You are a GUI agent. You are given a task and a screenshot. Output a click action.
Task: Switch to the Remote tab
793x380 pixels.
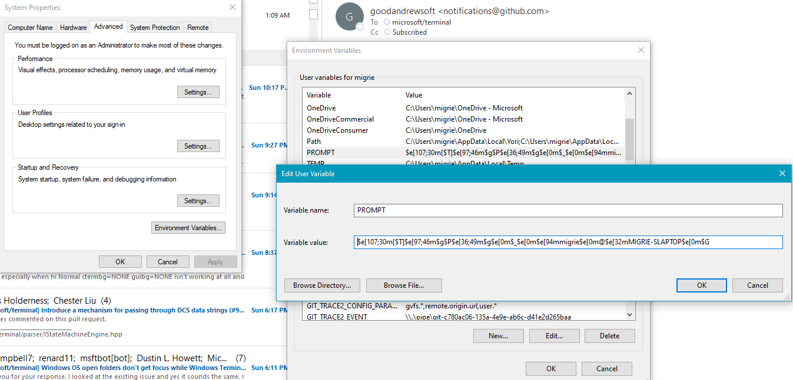point(198,28)
